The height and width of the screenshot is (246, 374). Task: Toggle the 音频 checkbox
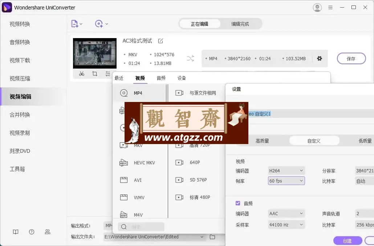point(238,203)
